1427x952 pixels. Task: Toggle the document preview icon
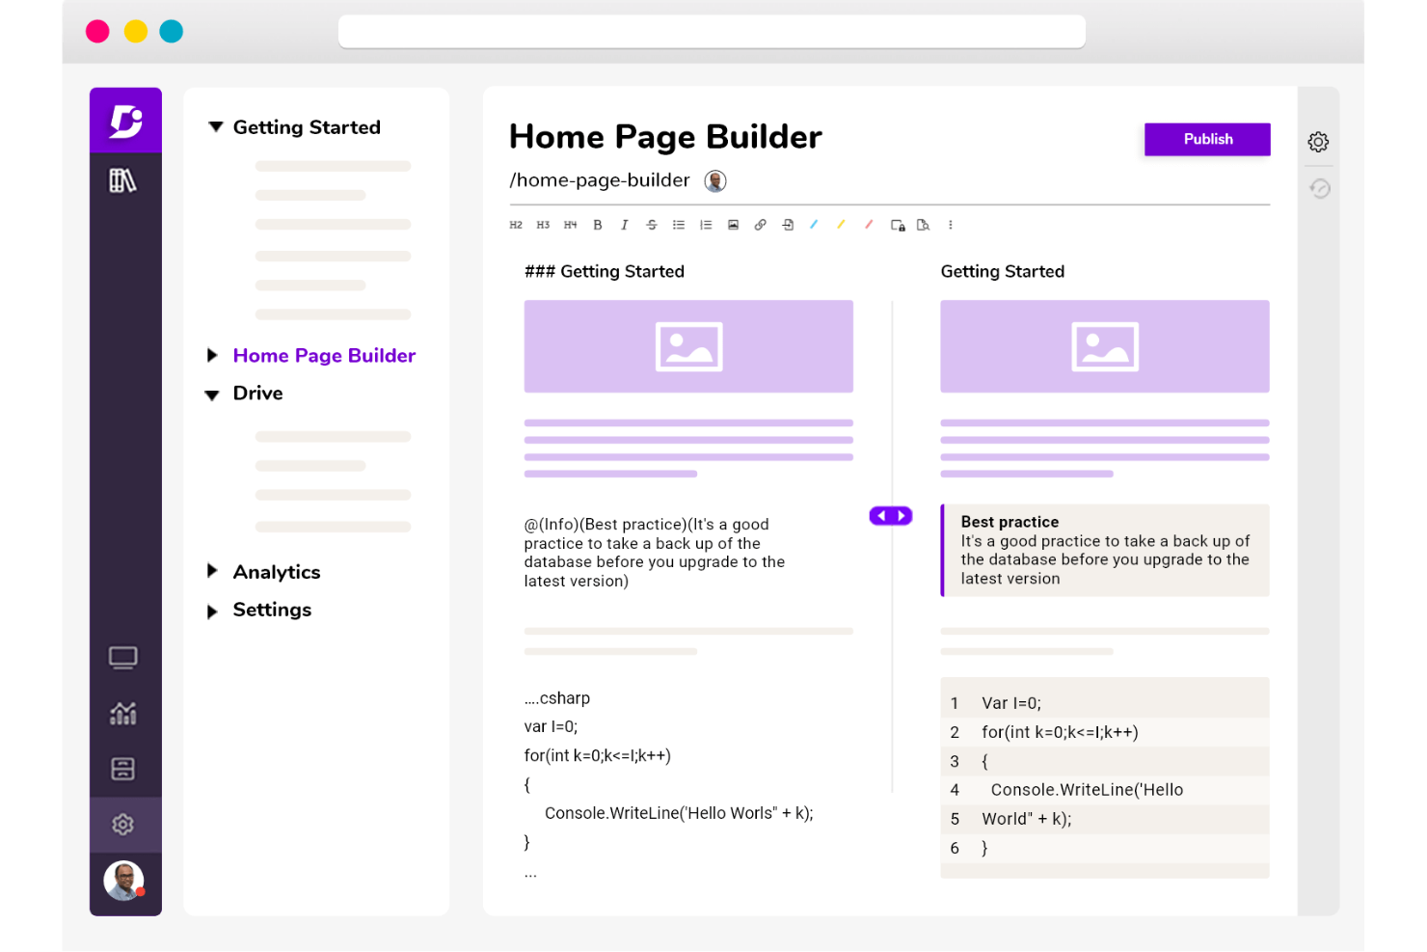[923, 225]
